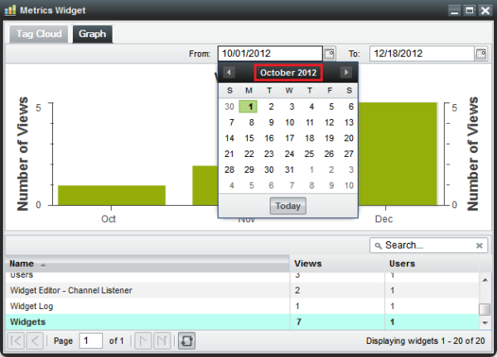497x357 pixels.
Task: Switch to the Tag Cloud tab
Action: [x=39, y=34]
